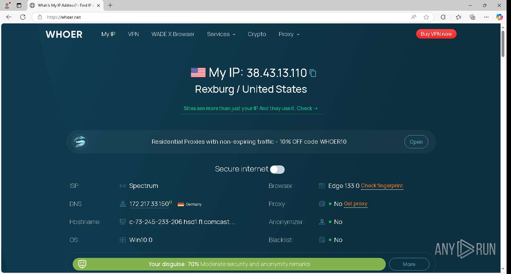511x274 pixels.
Task: Click the shield mask disguise icon
Action: [x=82, y=264]
